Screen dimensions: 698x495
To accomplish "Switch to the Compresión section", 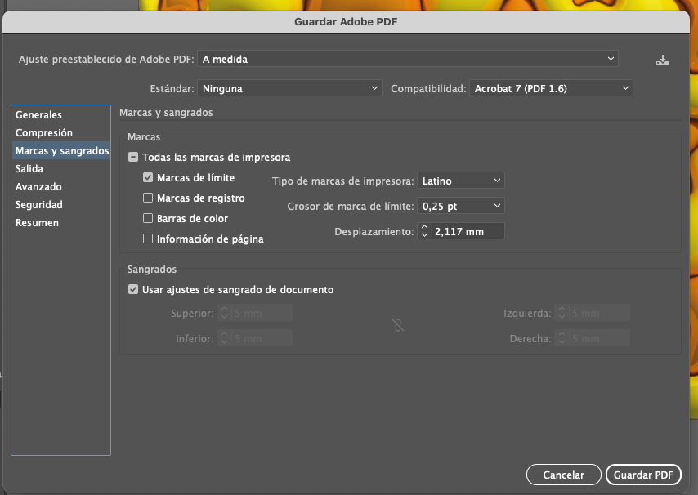I will pos(44,133).
